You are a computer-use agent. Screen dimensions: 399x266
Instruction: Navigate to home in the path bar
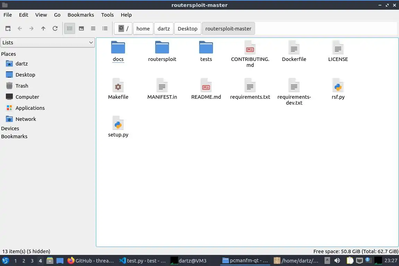(x=143, y=28)
